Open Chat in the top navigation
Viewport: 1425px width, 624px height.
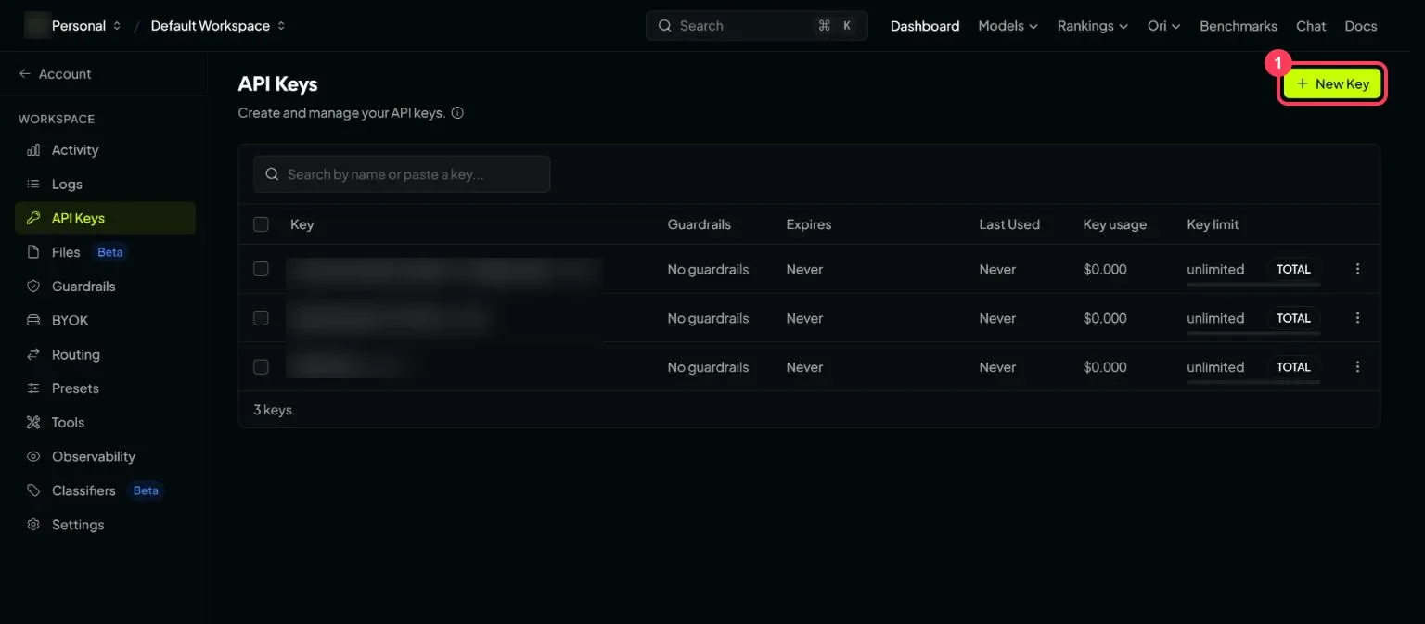pyautogui.click(x=1311, y=26)
